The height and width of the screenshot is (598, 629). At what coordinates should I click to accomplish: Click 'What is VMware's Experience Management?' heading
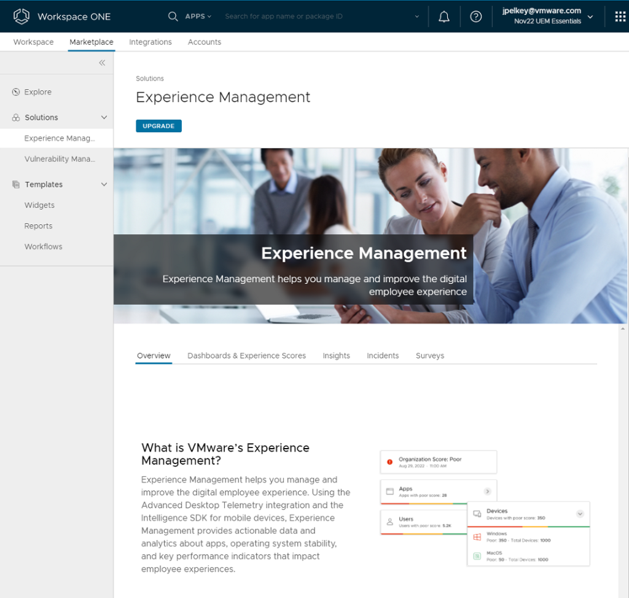(x=225, y=454)
